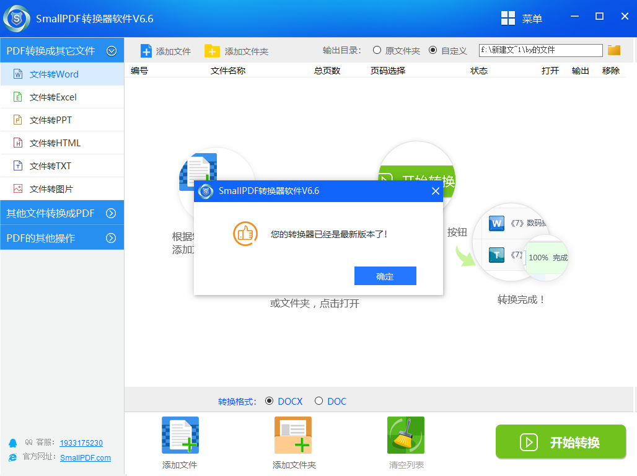The height and width of the screenshot is (476, 637).
Task: Click the 添加文件 label in top toolbar
Action: point(174,51)
